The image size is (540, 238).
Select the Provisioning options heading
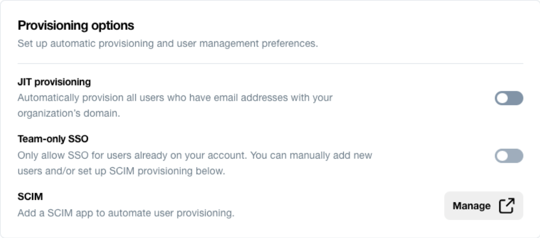76,25
